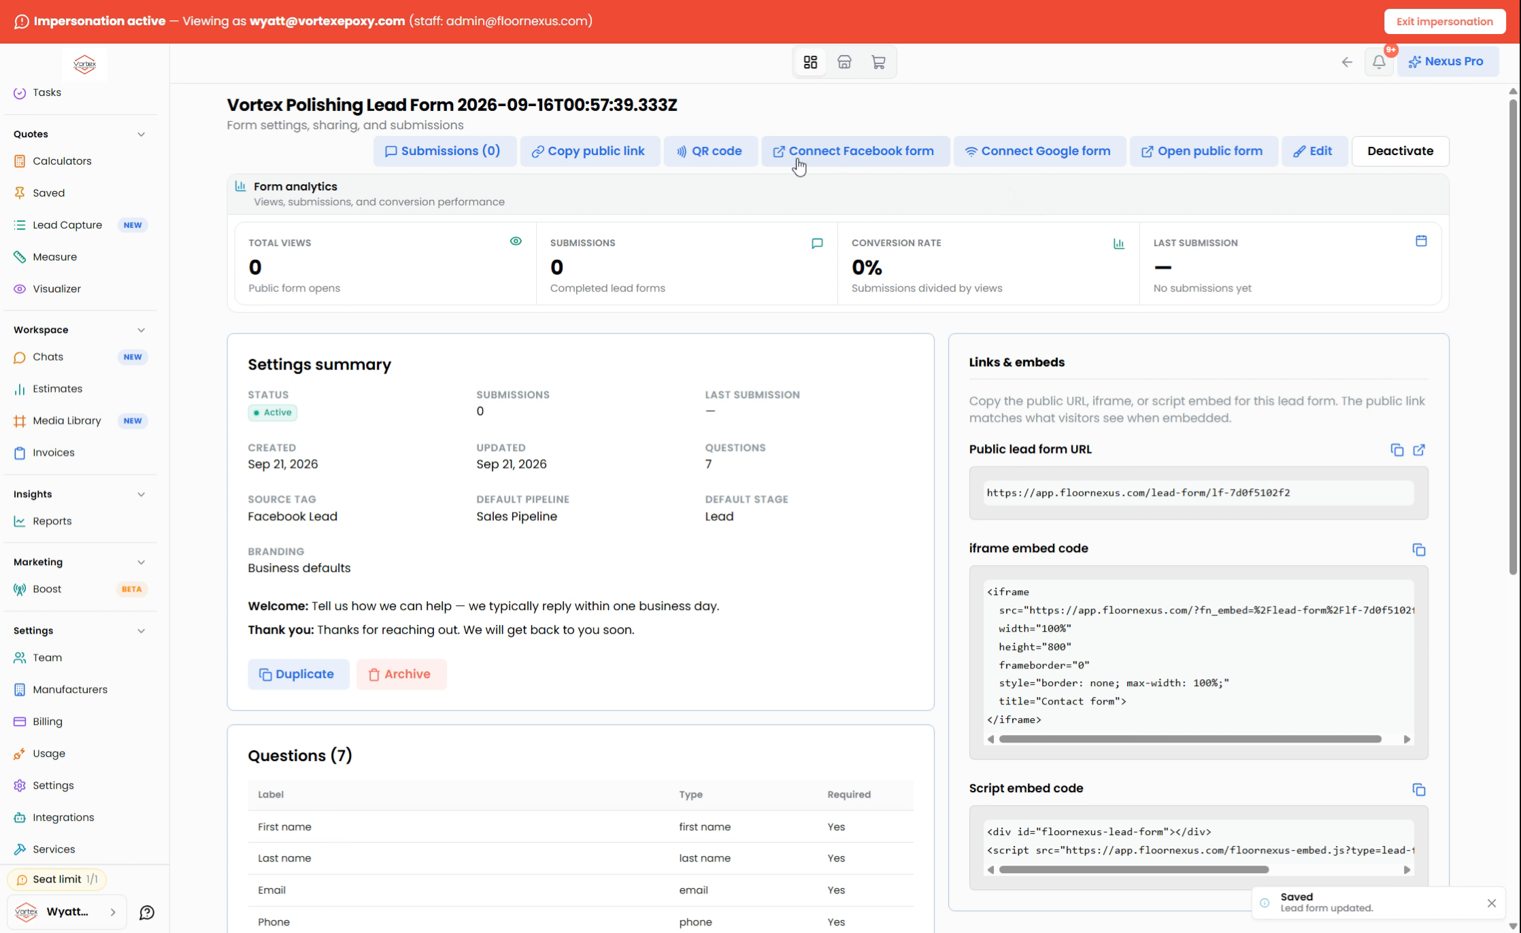This screenshot has width=1521, height=933.
Task: Deactivate the lead form
Action: point(1400,151)
